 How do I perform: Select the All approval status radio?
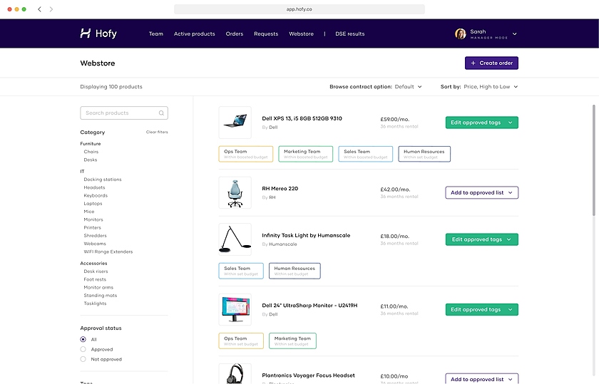(x=83, y=340)
